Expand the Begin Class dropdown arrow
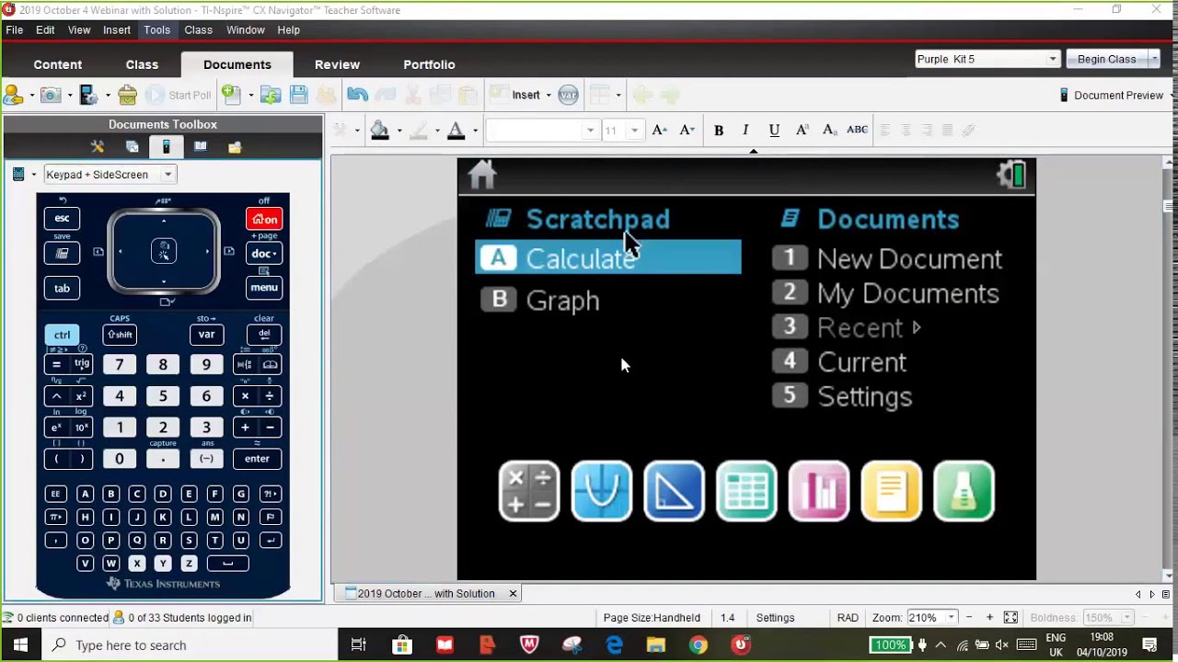Screen dimensions: 1178x662 [1154, 59]
